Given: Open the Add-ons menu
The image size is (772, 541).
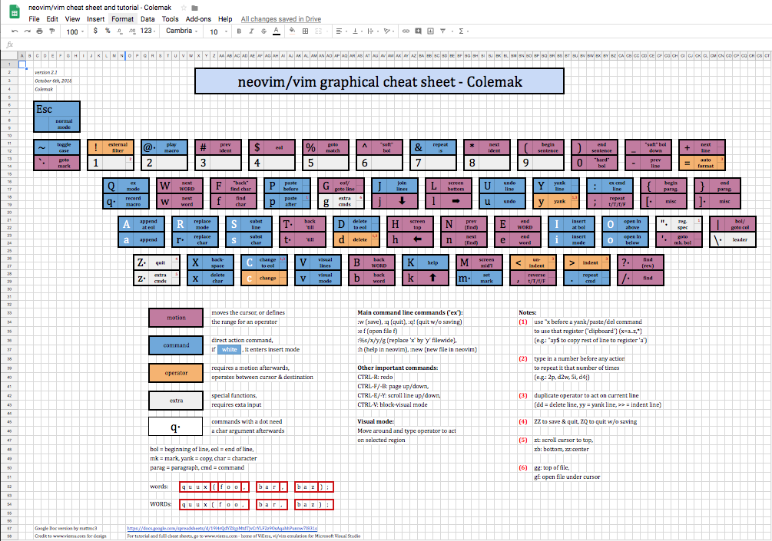Looking at the screenshot, I should [198, 19].
